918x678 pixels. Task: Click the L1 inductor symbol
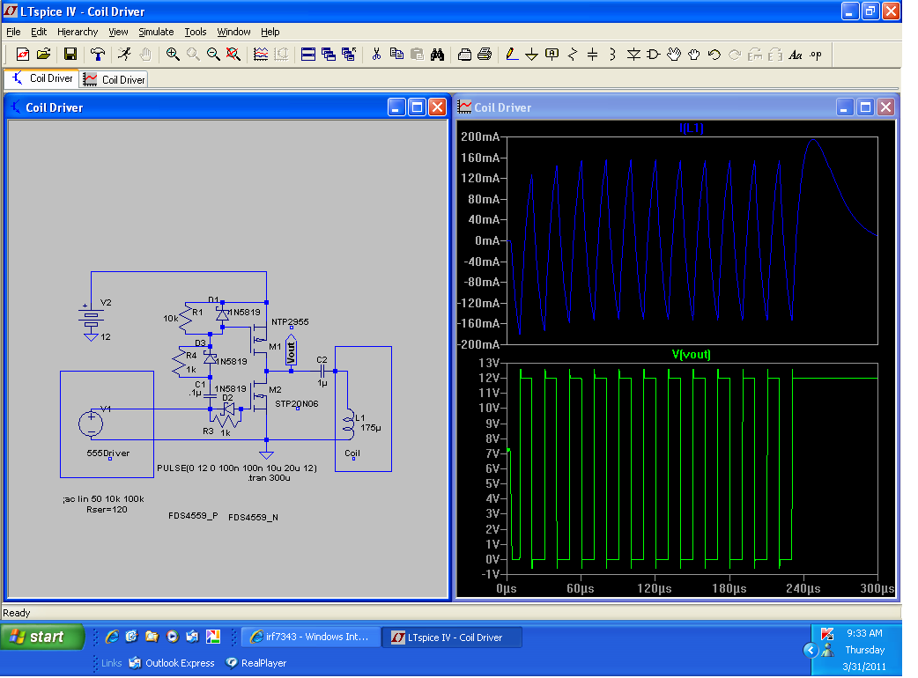coord(348,424)
